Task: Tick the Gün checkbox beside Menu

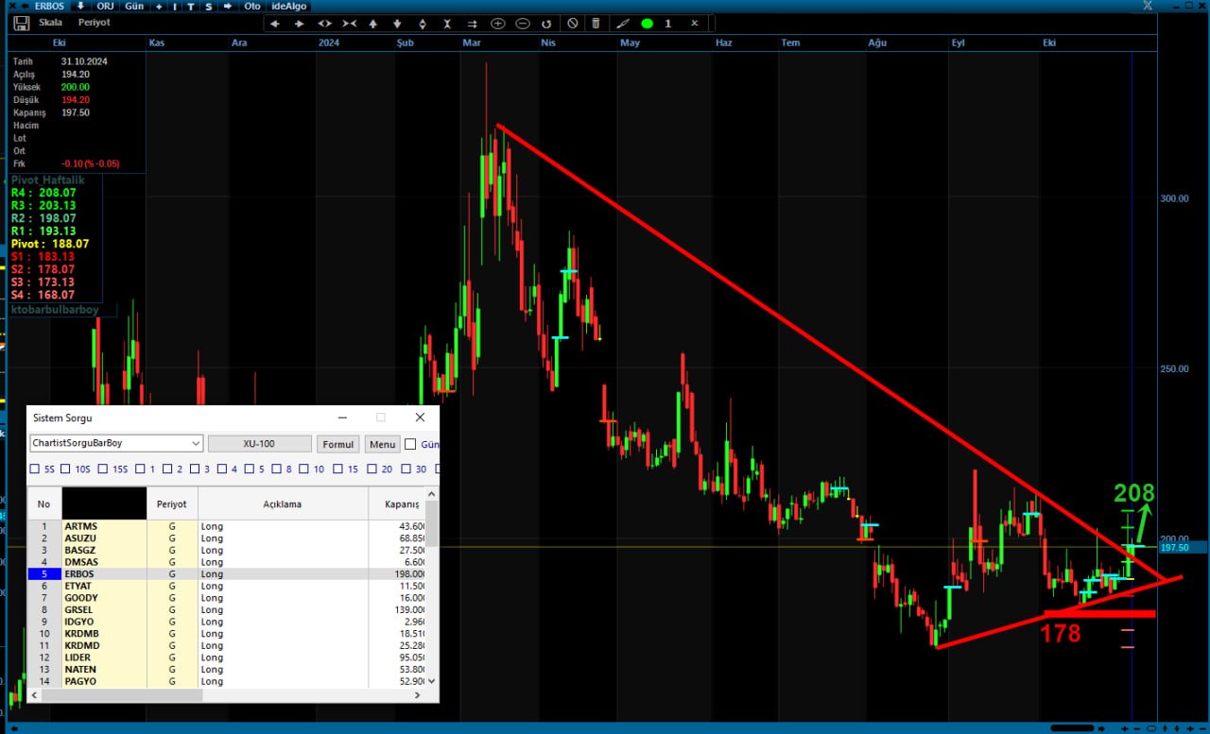Action: point(410,444)
